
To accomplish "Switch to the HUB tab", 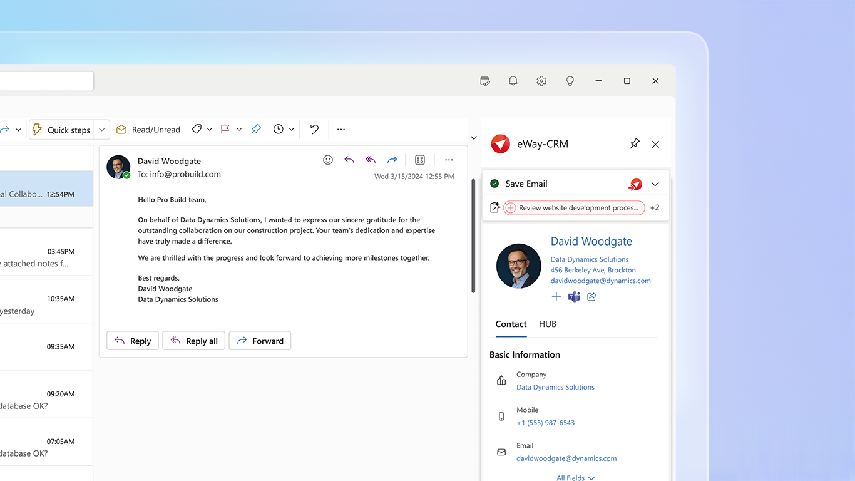I will (x=548, y=324).
